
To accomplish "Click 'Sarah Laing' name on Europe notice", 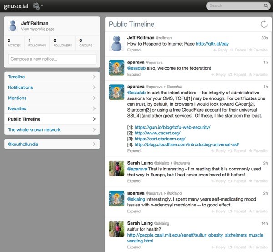I will 140,163.
